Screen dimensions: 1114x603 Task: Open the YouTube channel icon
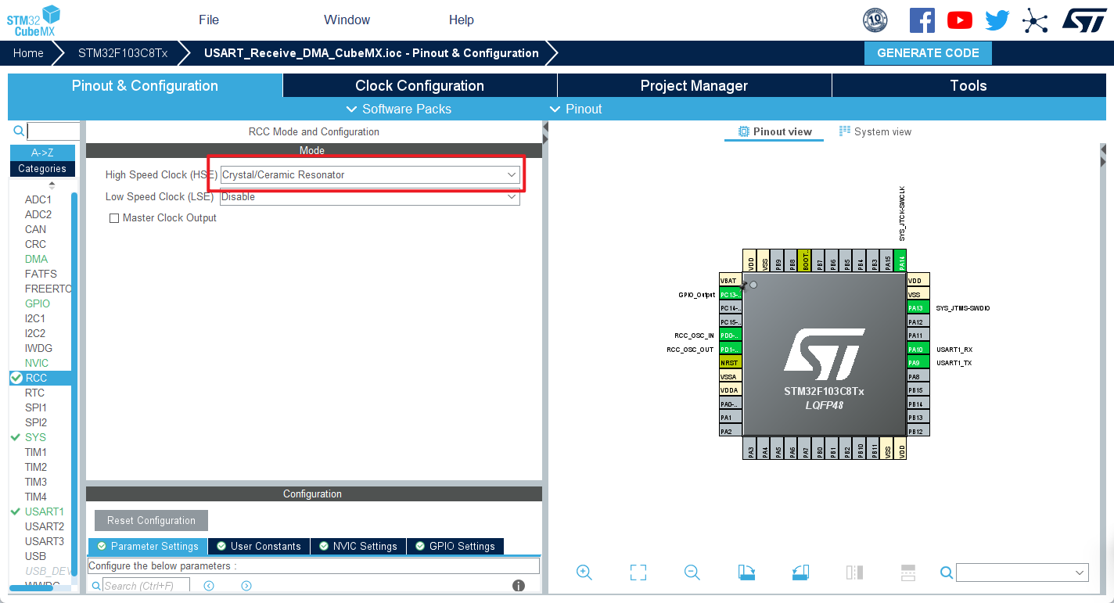(960, 20)
